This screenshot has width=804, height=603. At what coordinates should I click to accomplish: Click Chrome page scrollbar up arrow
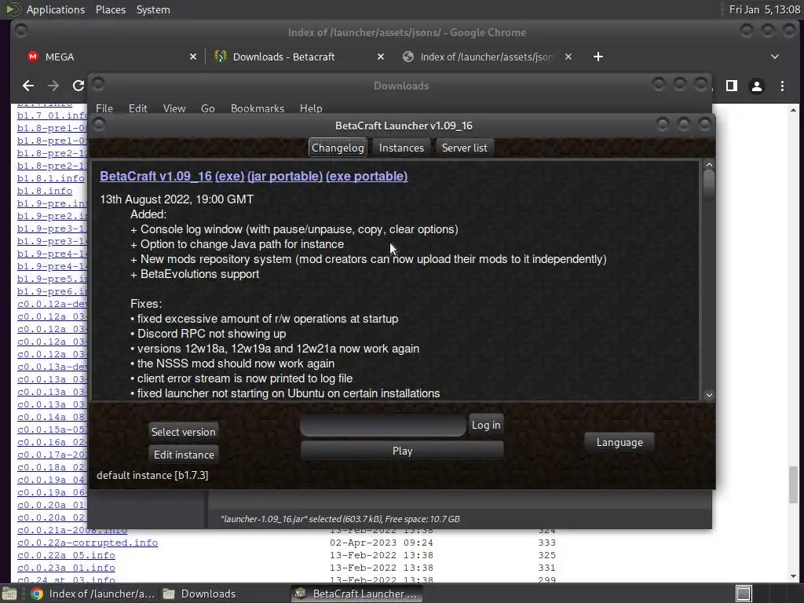[793, 110]
